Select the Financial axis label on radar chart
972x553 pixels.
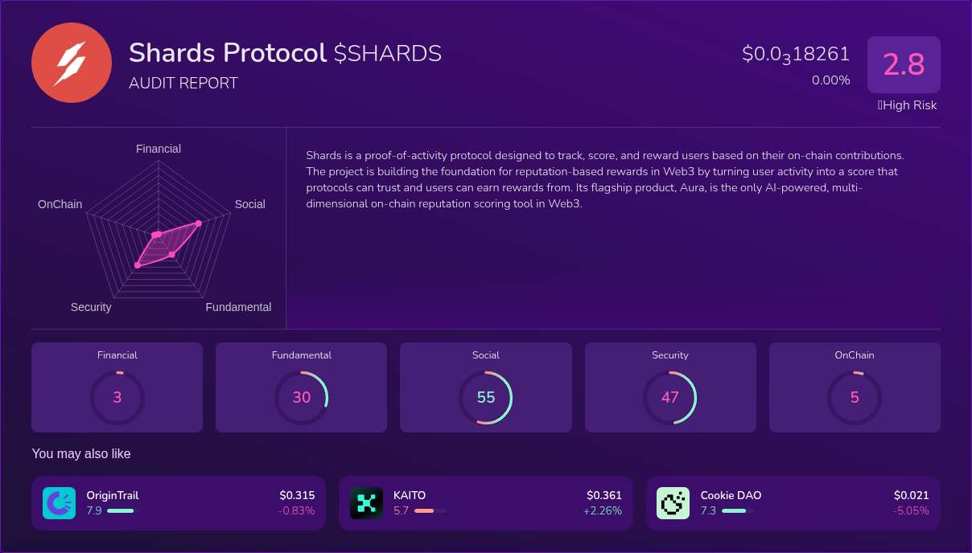(159, 149)
